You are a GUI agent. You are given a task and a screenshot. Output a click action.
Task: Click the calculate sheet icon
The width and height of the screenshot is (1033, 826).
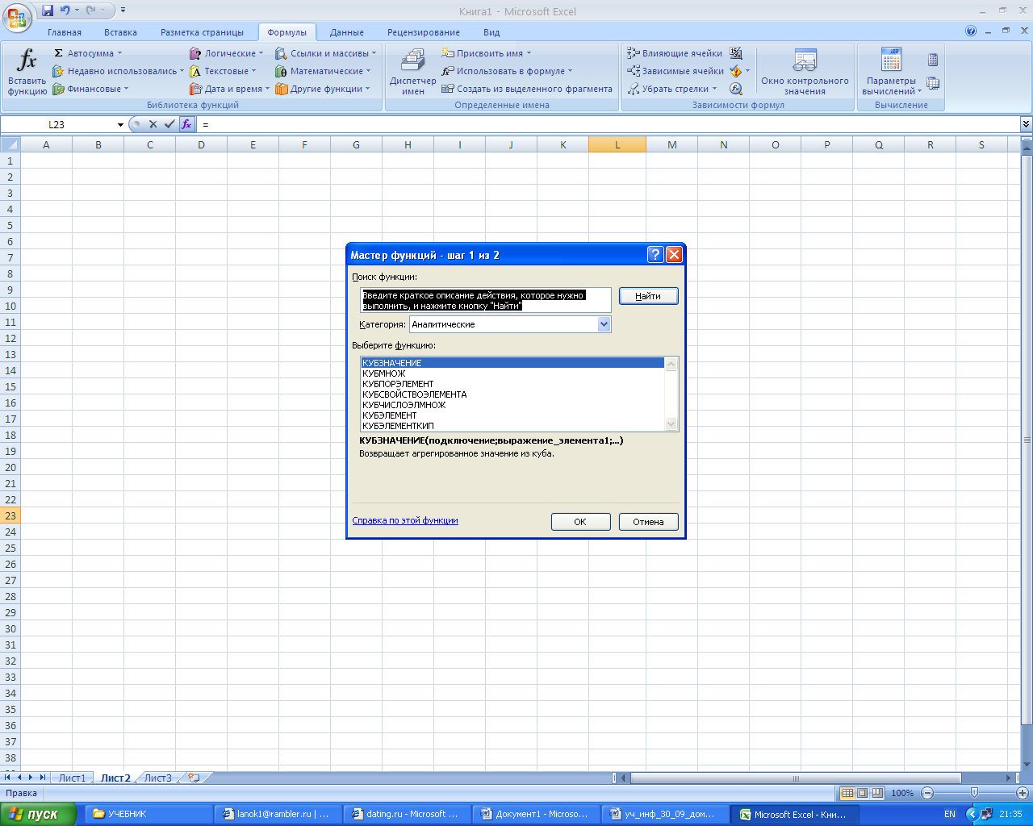933,83
